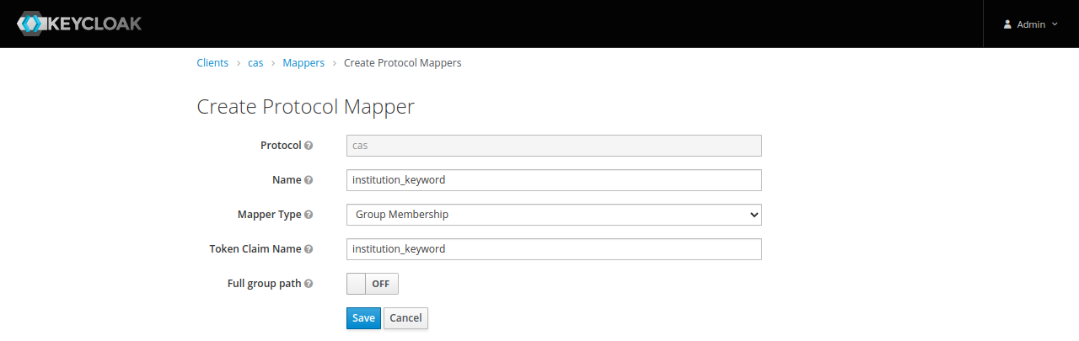Open the Admin dropdown menu
Screen dimensions: 1079x341
coord(1030,24)
